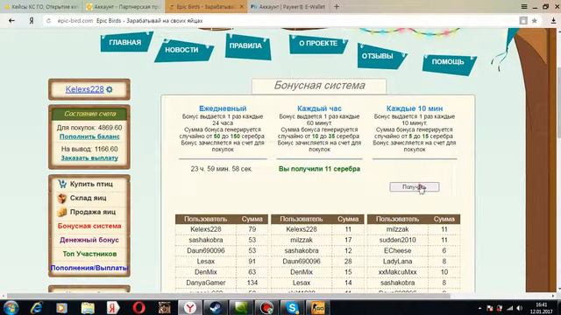This screenshot has width=561, height=315.
Task: Open the taskbar clock showing 16:41
Action: point(542,308)
